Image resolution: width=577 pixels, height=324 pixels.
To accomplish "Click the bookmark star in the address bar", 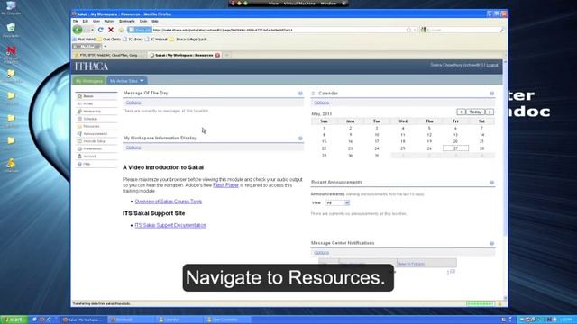I will tap(408, 30).
